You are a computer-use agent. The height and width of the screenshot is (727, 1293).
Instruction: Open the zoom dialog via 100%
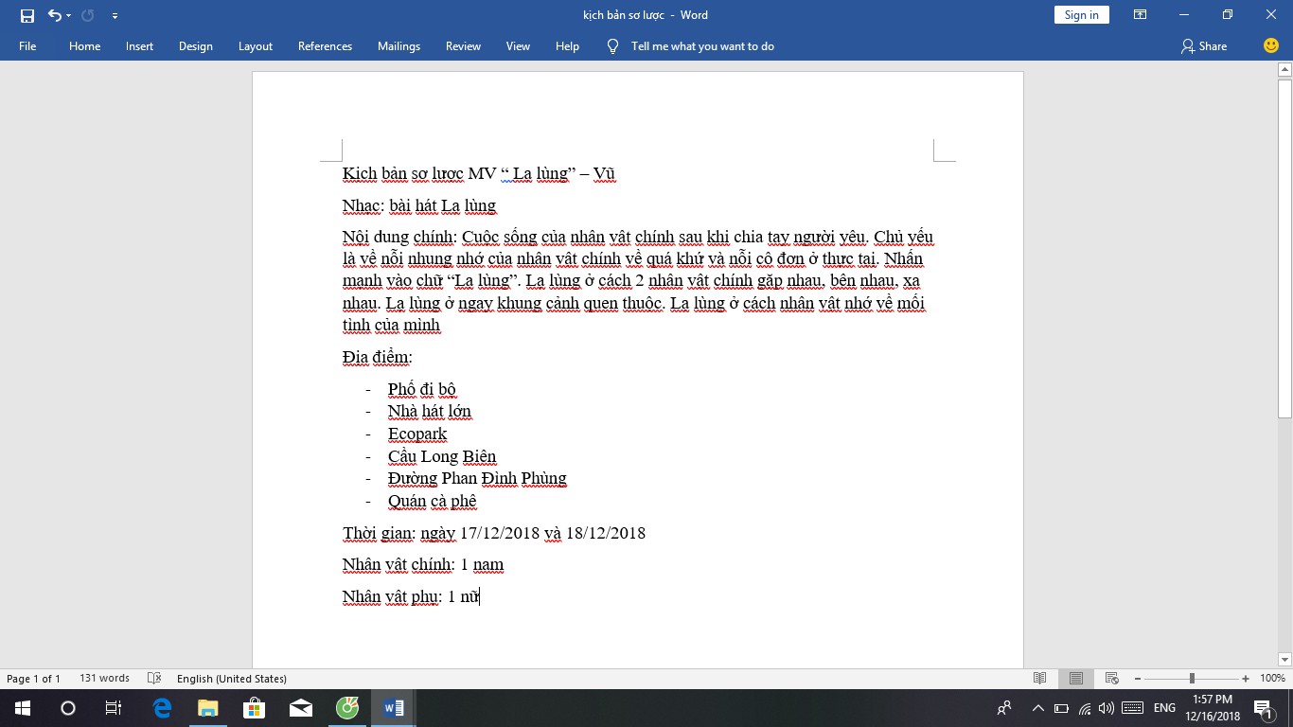click(x=1273, y=678)
